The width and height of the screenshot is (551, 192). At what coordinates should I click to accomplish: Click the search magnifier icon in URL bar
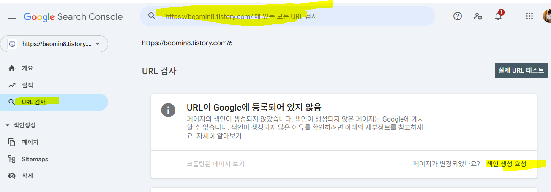tap(152, 16)
